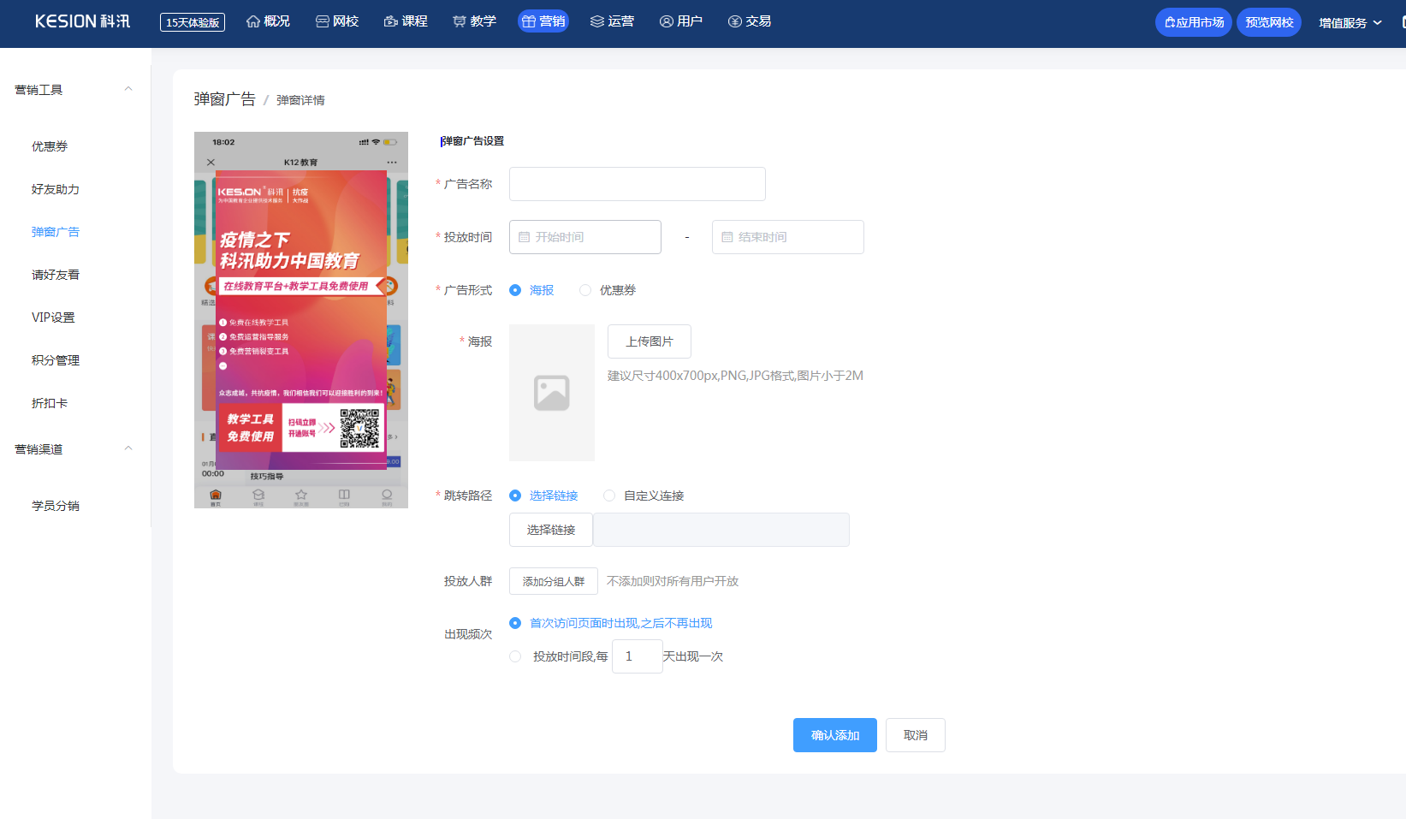
Task: Open the 教学 teaching menu
Action: coord(474,21)
